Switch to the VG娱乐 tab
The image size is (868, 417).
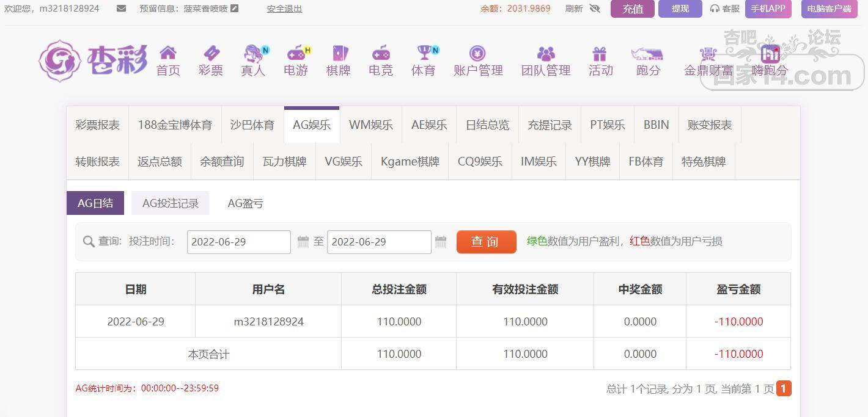coord(344,162)
